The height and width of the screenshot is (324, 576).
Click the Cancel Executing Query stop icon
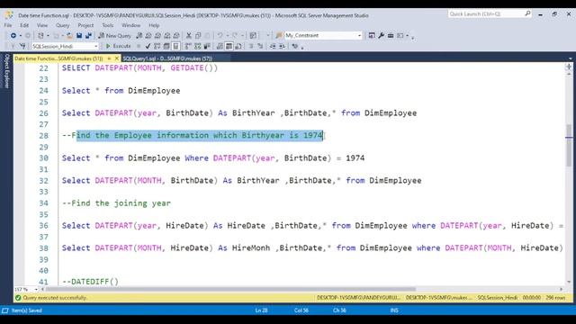139,46
